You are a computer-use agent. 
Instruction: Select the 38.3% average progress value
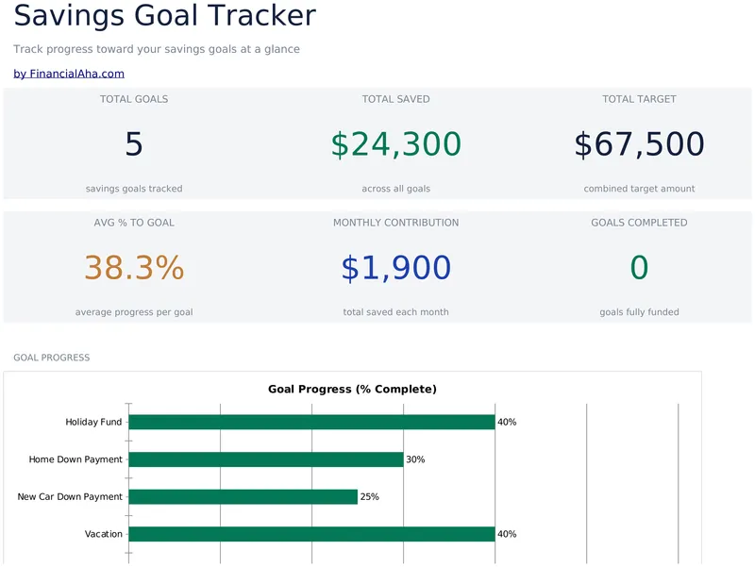134,268
